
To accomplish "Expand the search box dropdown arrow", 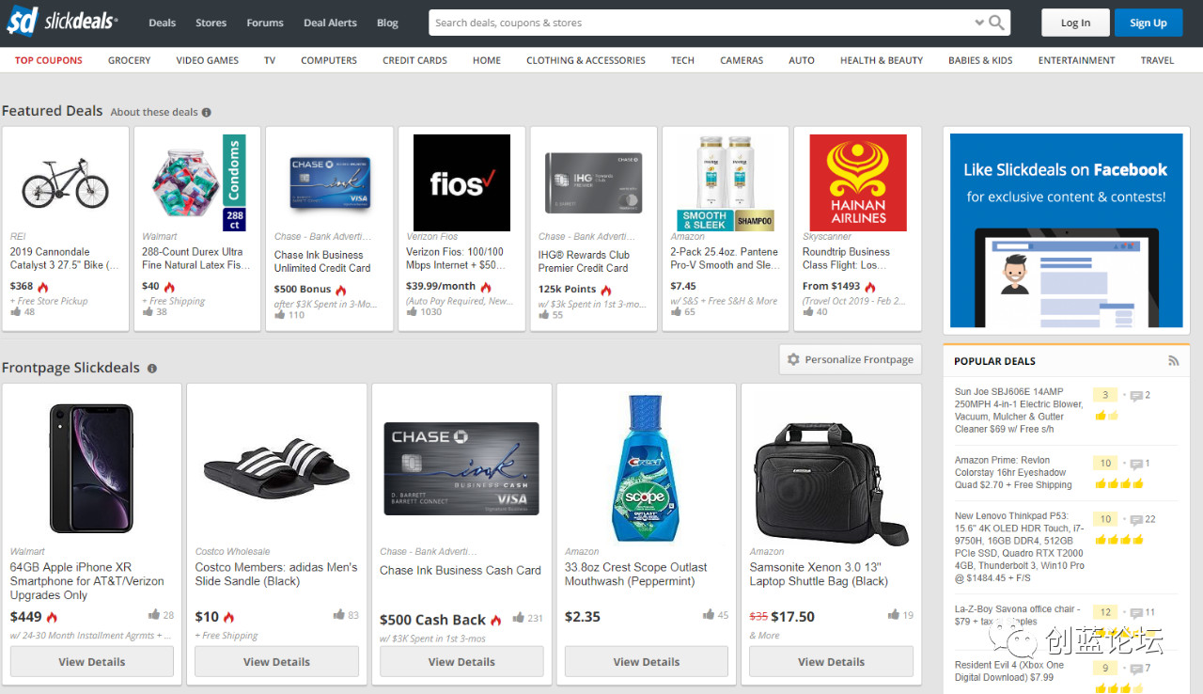I will click(x=979, y=23).
